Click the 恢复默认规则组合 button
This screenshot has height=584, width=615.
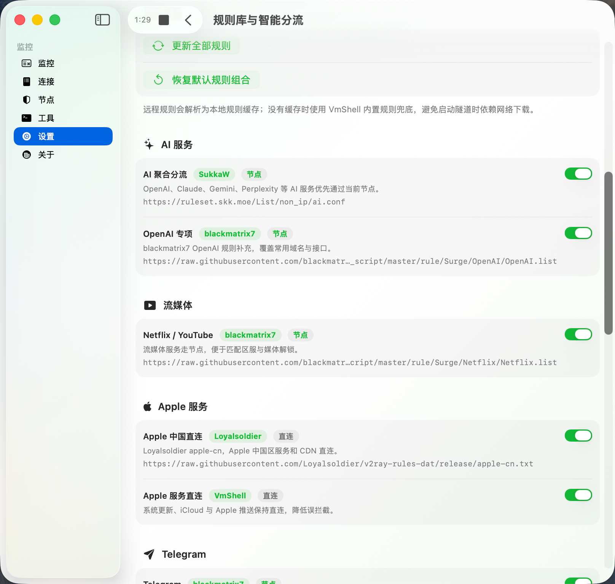click(x=201, y=80)
